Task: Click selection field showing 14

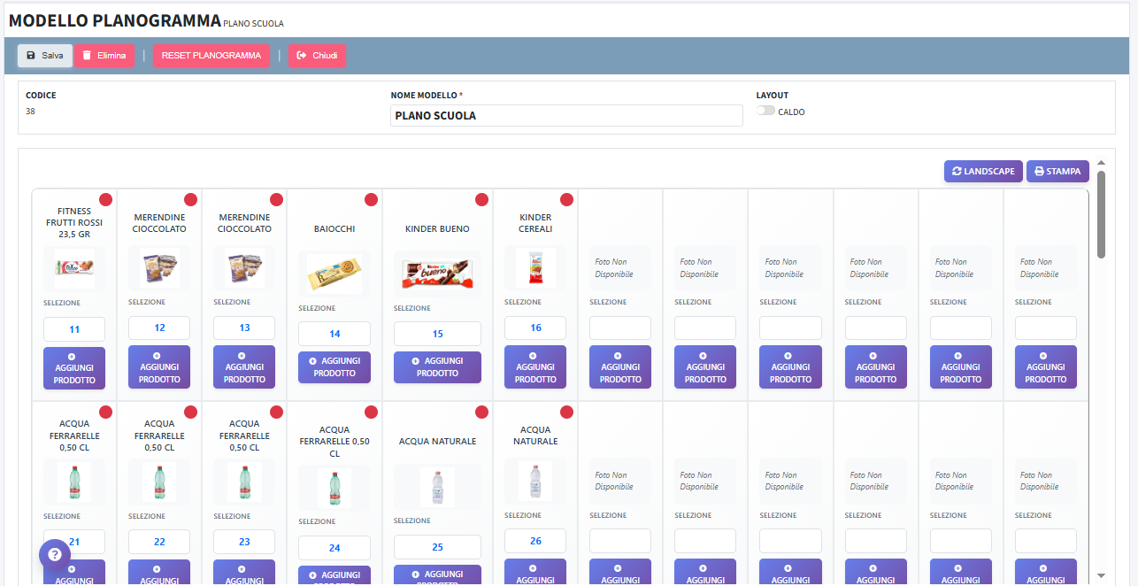Action: (x=334, y=334)
